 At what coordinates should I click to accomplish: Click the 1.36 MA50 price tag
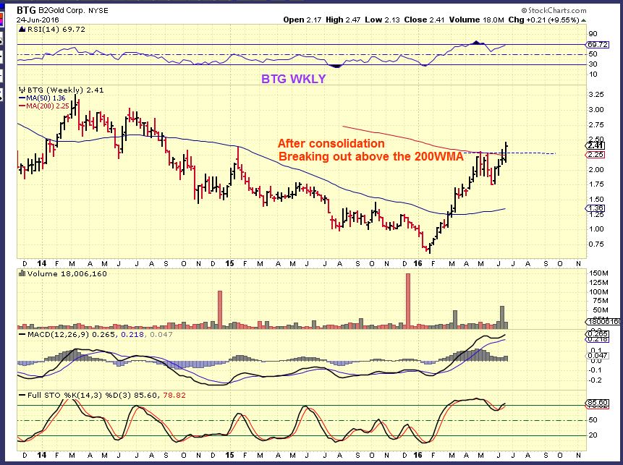click(x=596, y=208)
